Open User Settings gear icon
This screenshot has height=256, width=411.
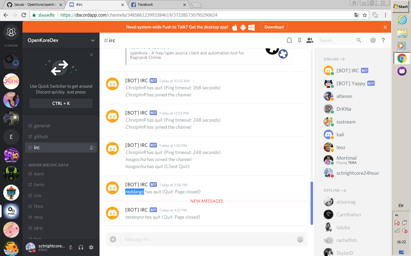(x=91, y=247)
